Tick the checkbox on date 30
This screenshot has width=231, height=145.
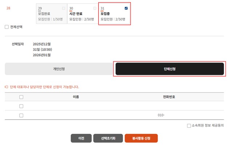95,8
